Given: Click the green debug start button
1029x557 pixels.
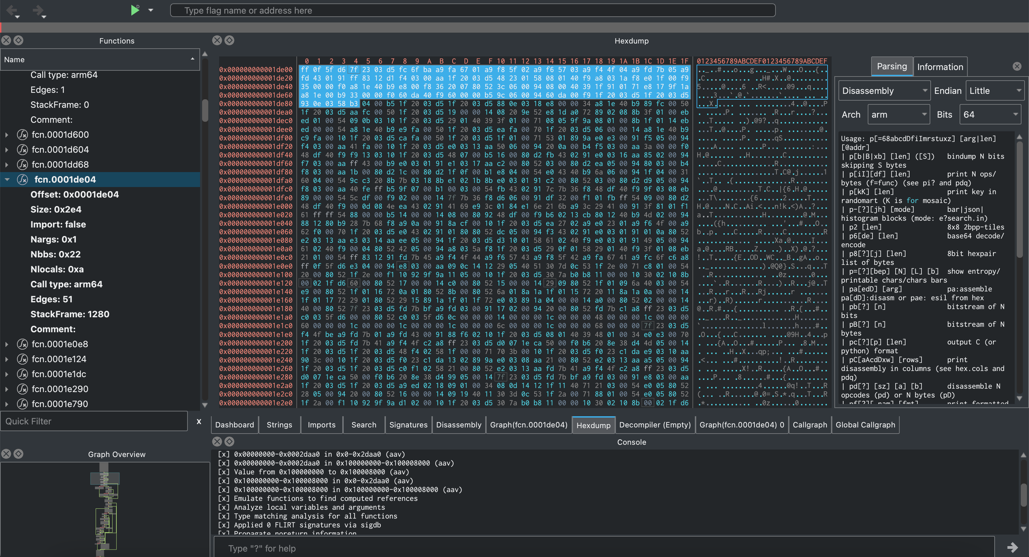Looking at the screenshot, I should 135,10.
